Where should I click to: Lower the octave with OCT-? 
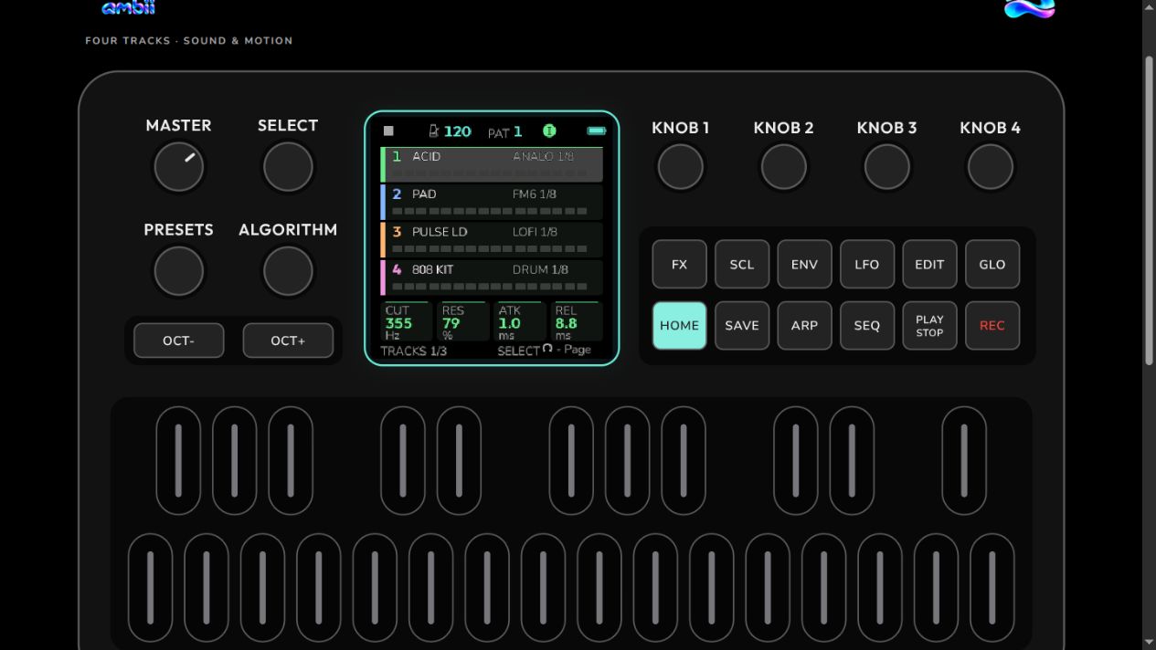pyautogui.click(x=178, y=341)
